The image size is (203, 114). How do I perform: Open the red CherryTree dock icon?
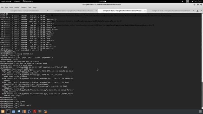pyautogui.click(x=35, y=111)
